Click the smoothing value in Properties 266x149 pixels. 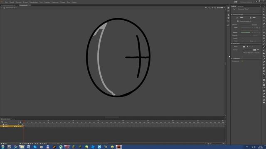(242, 61)
